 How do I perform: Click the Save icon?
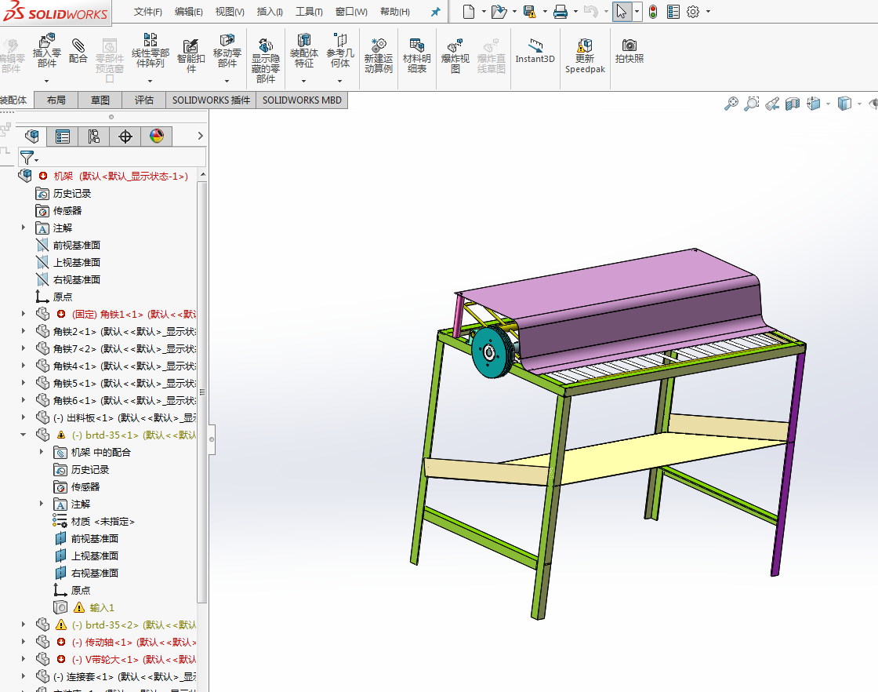[x=530, y=11]
